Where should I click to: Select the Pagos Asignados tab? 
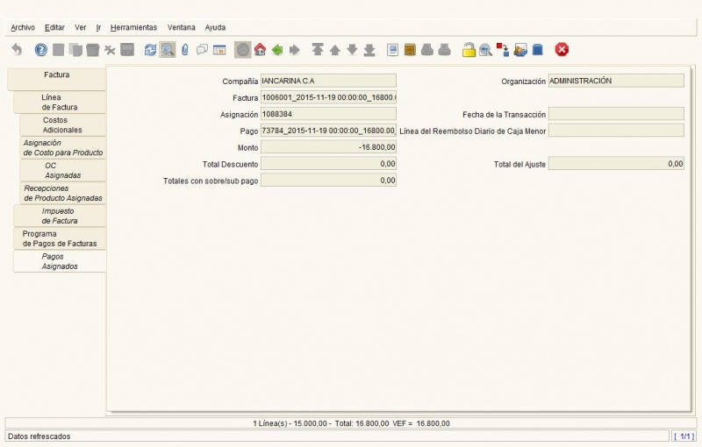click(60, 261)
